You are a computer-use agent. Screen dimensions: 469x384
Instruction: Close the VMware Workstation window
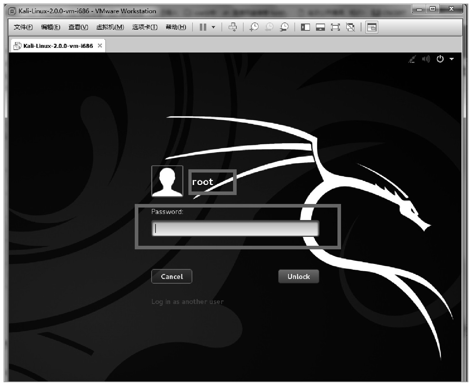pyautogui.click(x=451, y=9)
